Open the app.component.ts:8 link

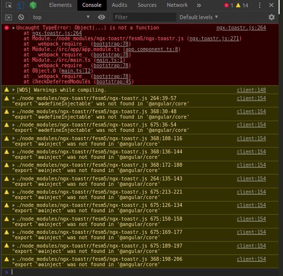[152, 50]
